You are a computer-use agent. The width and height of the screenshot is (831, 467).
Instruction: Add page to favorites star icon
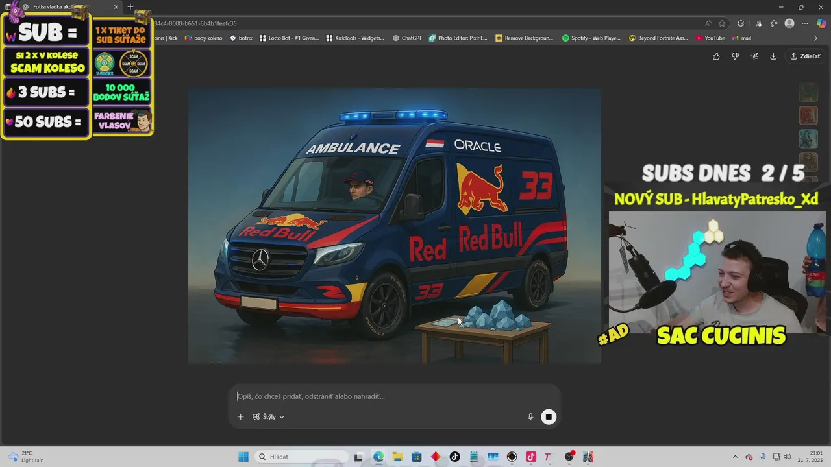pos(722,23)
